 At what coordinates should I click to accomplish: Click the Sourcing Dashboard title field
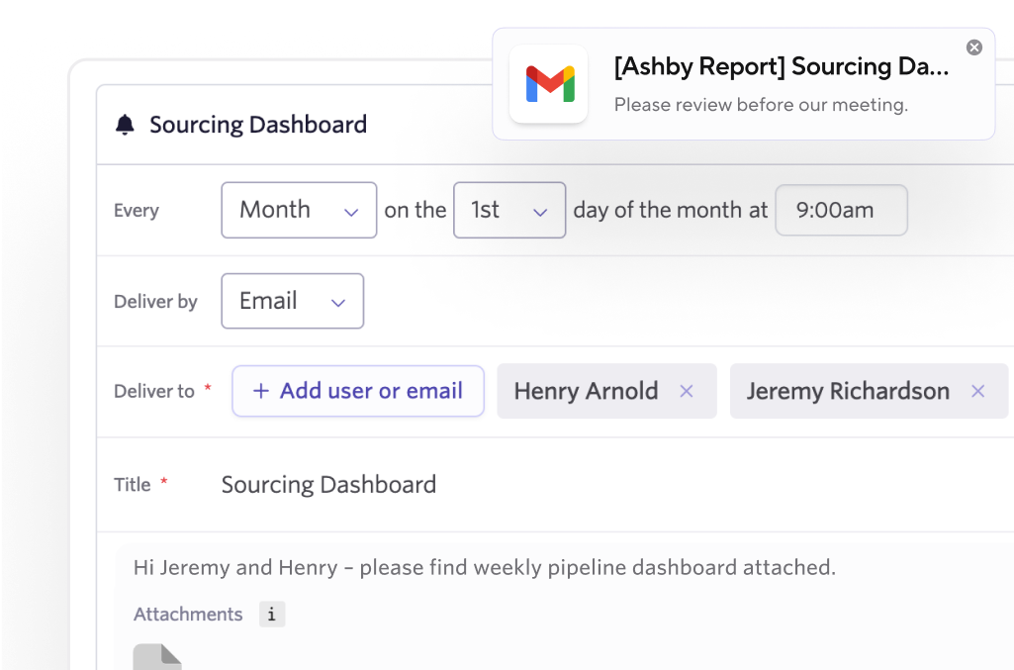click(x=328, y=484)
